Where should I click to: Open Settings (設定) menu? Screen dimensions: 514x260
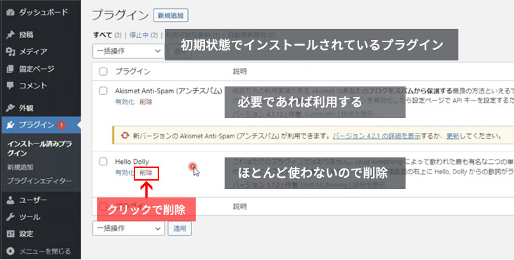(26, 234)
